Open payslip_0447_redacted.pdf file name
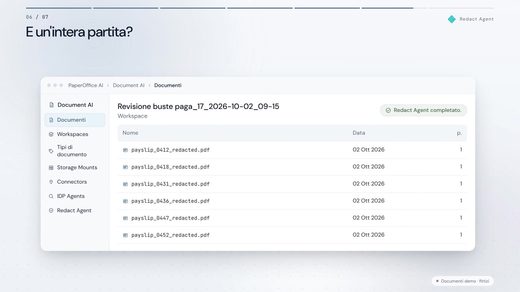The height and width of the screenshot is (292, 520). click(170, 218)
